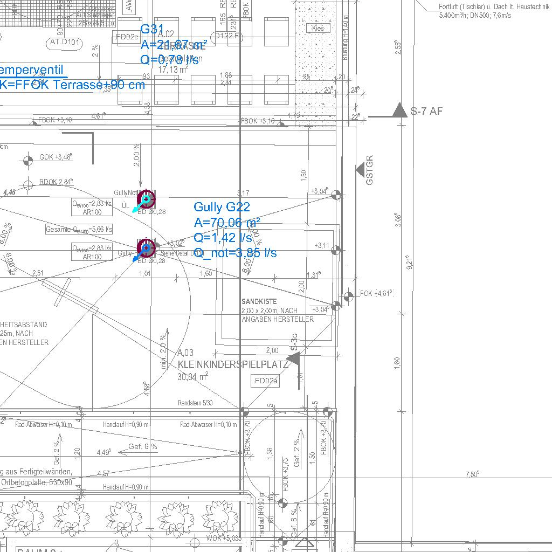Click the 'A=21,67 m²' annotation under G31

[174, 45]
